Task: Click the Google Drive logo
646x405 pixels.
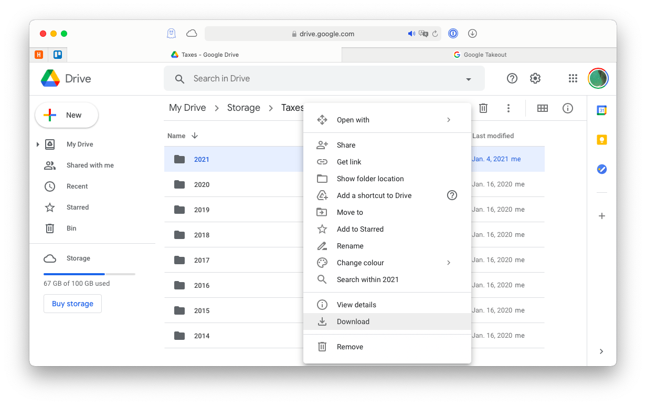Action: pyautogui.click(x=50, y=78)
